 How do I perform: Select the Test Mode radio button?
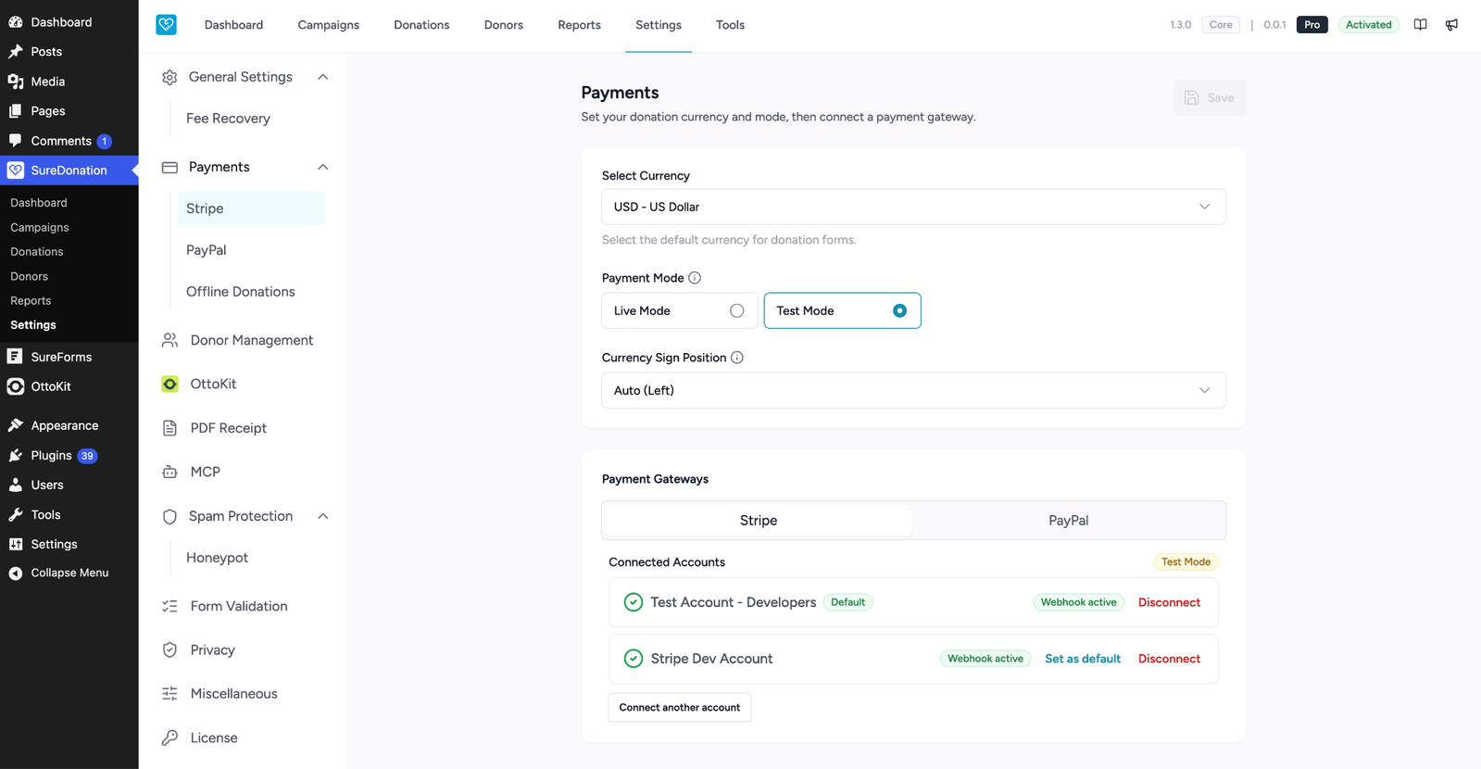[899, 311]
